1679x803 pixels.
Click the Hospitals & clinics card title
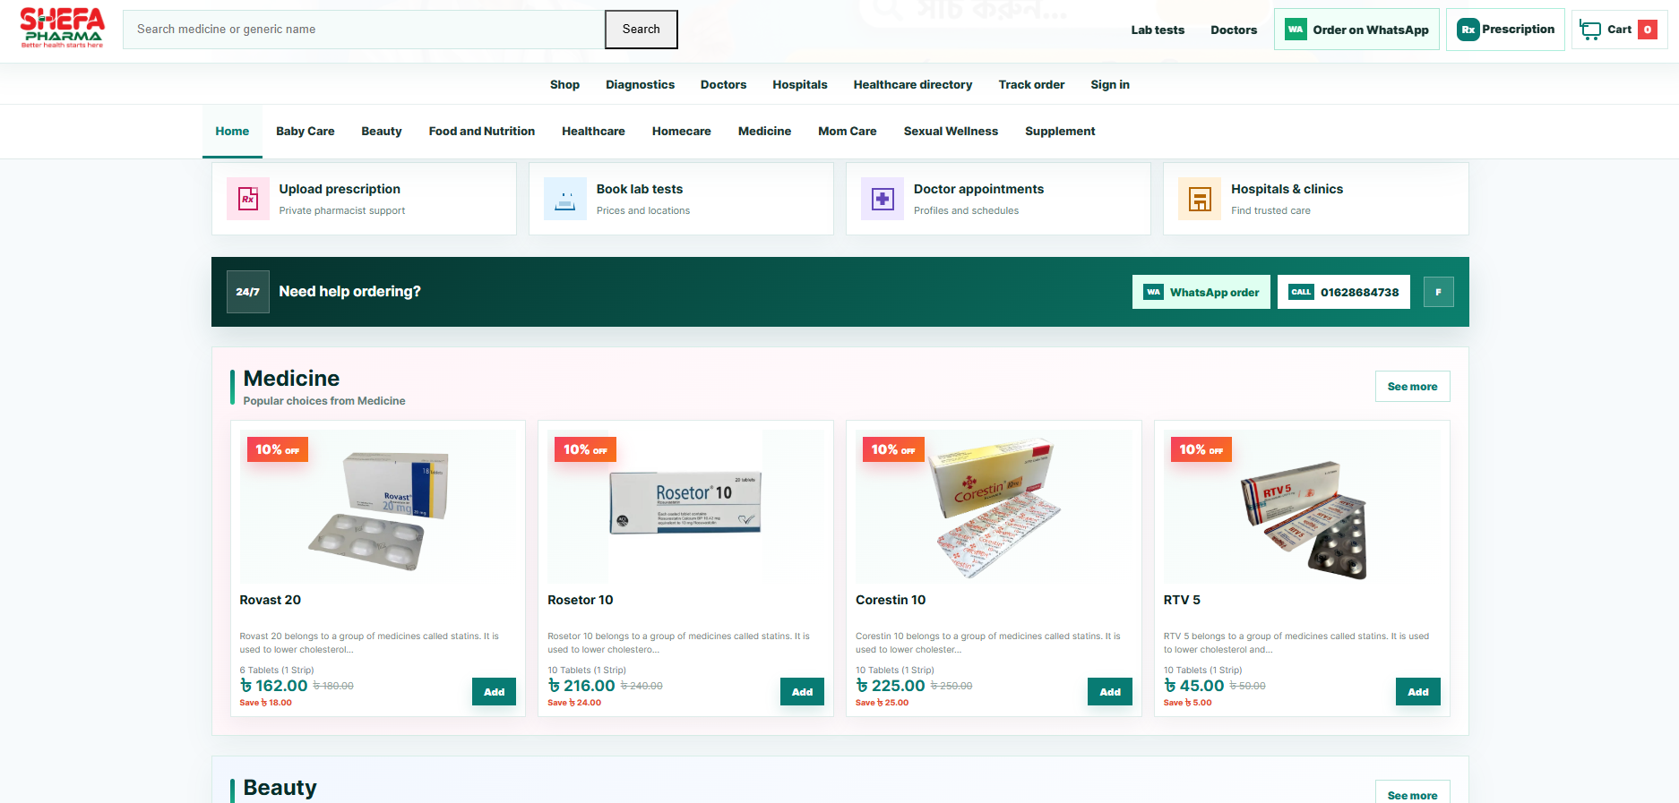1287,189
